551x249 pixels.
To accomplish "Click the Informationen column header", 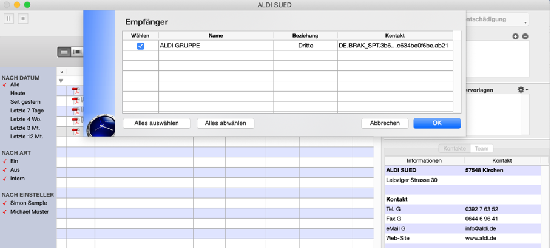I will pyautogui.click(x=424, y=160).
